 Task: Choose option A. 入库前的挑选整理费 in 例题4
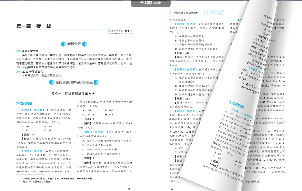tap(188, 37)
